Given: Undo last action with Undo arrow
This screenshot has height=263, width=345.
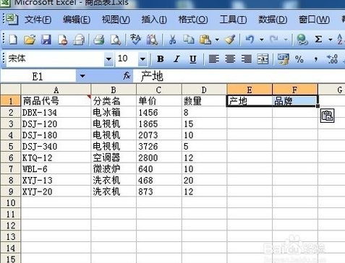Looking at the screenshot, I should pyautogui.click(x=250, y=39).
